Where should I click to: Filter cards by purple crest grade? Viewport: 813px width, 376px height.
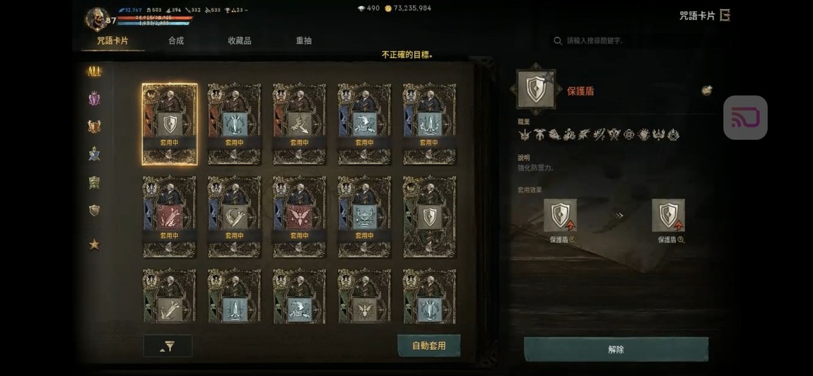tap(94, 98)
